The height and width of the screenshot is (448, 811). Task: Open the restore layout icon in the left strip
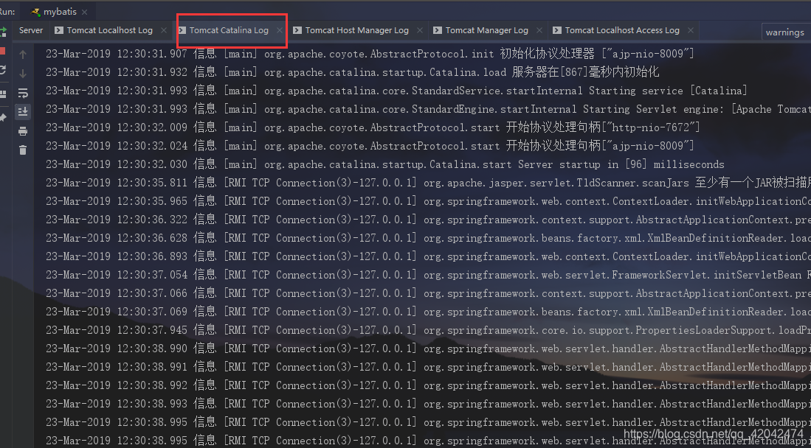click(3, 94)
